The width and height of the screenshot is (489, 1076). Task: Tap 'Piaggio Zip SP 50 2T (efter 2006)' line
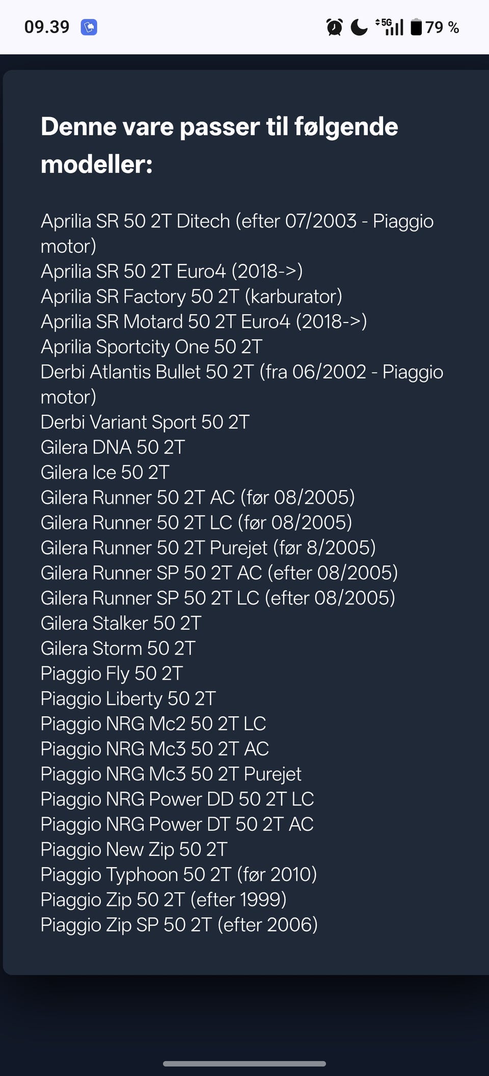[179, 925]
